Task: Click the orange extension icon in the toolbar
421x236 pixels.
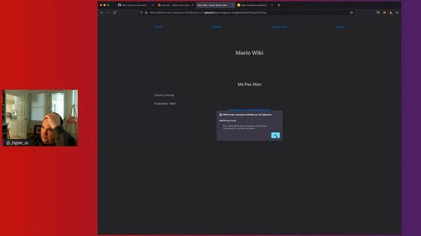Action: [x=384, y=12]
